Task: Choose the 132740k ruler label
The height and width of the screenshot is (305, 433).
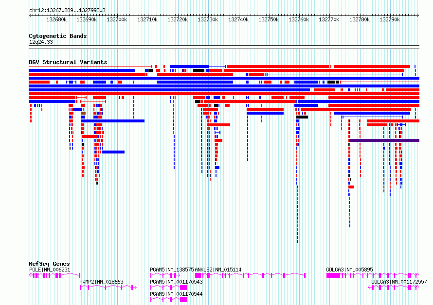Action: (x=238, y=19)
